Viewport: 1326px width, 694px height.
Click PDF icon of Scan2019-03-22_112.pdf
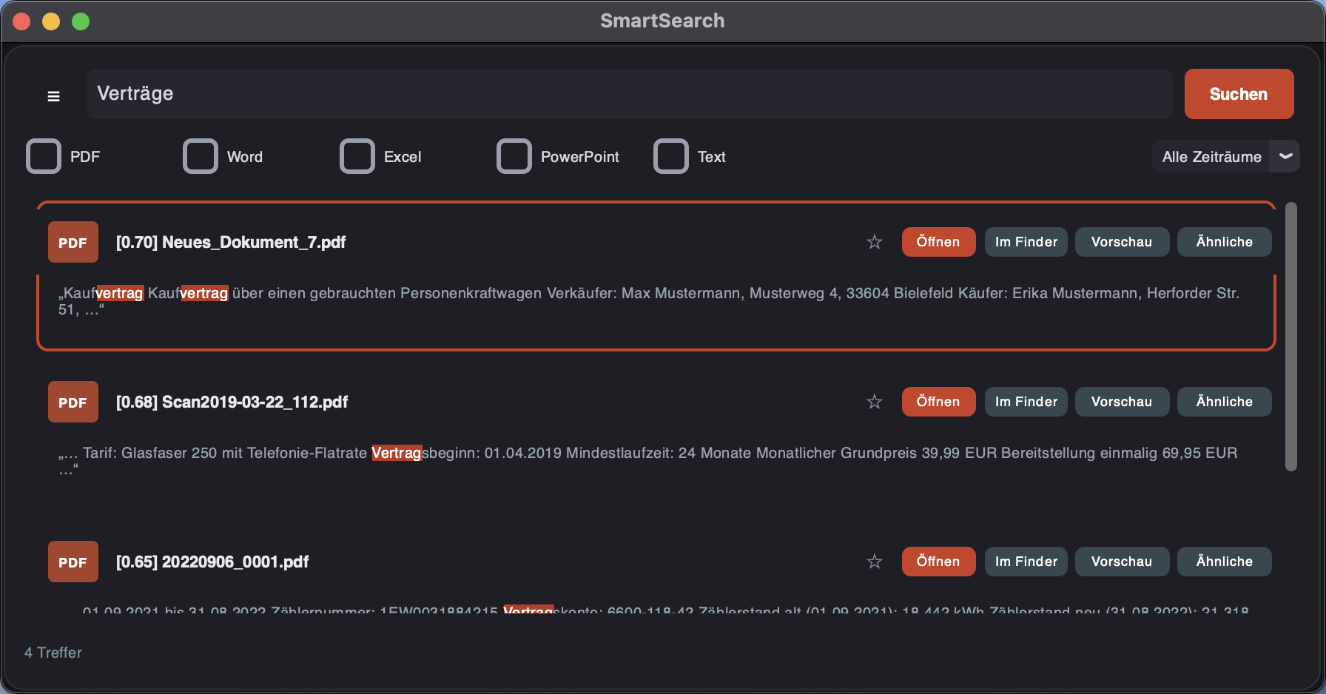coord(73,402)
